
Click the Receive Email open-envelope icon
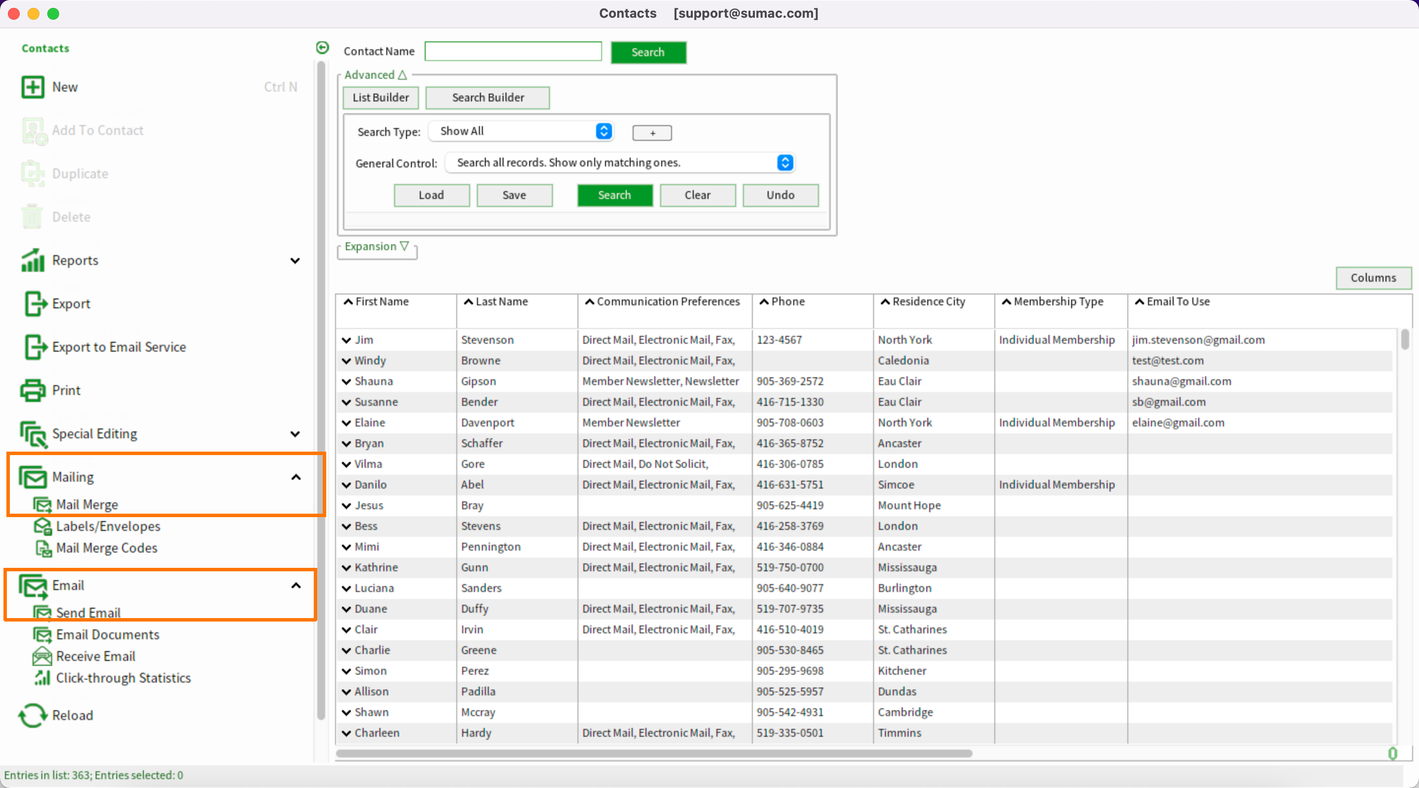point(42,656)
